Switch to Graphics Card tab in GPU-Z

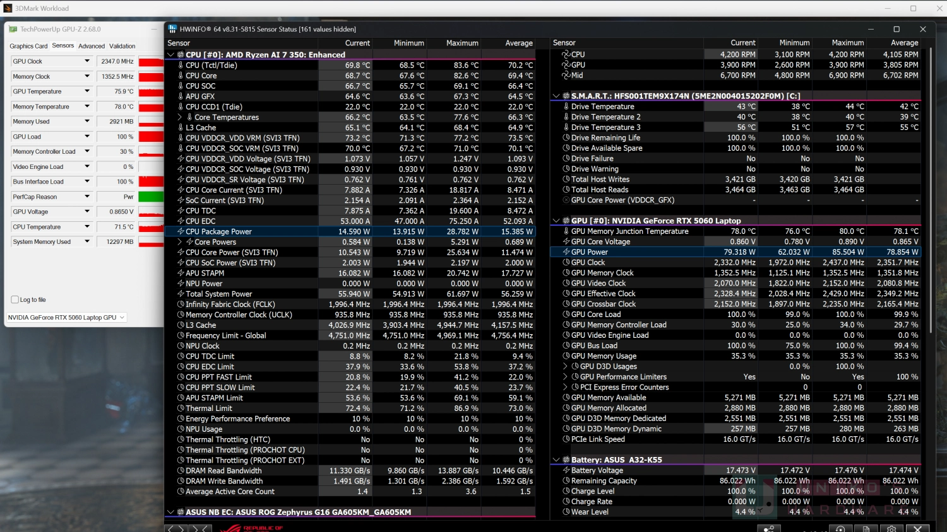pyautogui.click(x=28, y=46)
